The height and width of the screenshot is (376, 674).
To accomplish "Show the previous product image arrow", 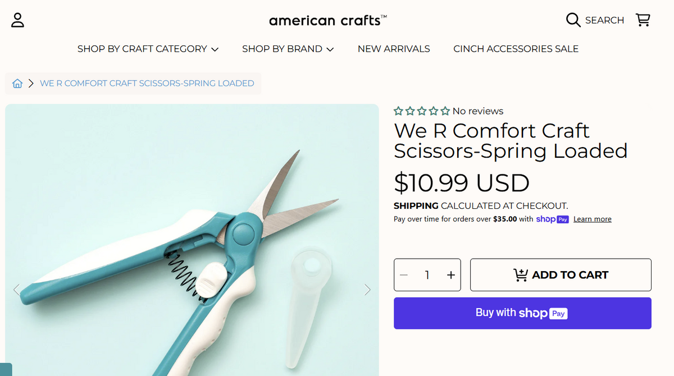I will point(16,290).
